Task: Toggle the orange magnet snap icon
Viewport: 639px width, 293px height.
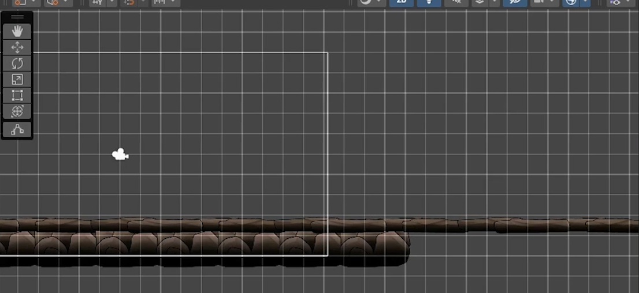Action: [129, 2]
